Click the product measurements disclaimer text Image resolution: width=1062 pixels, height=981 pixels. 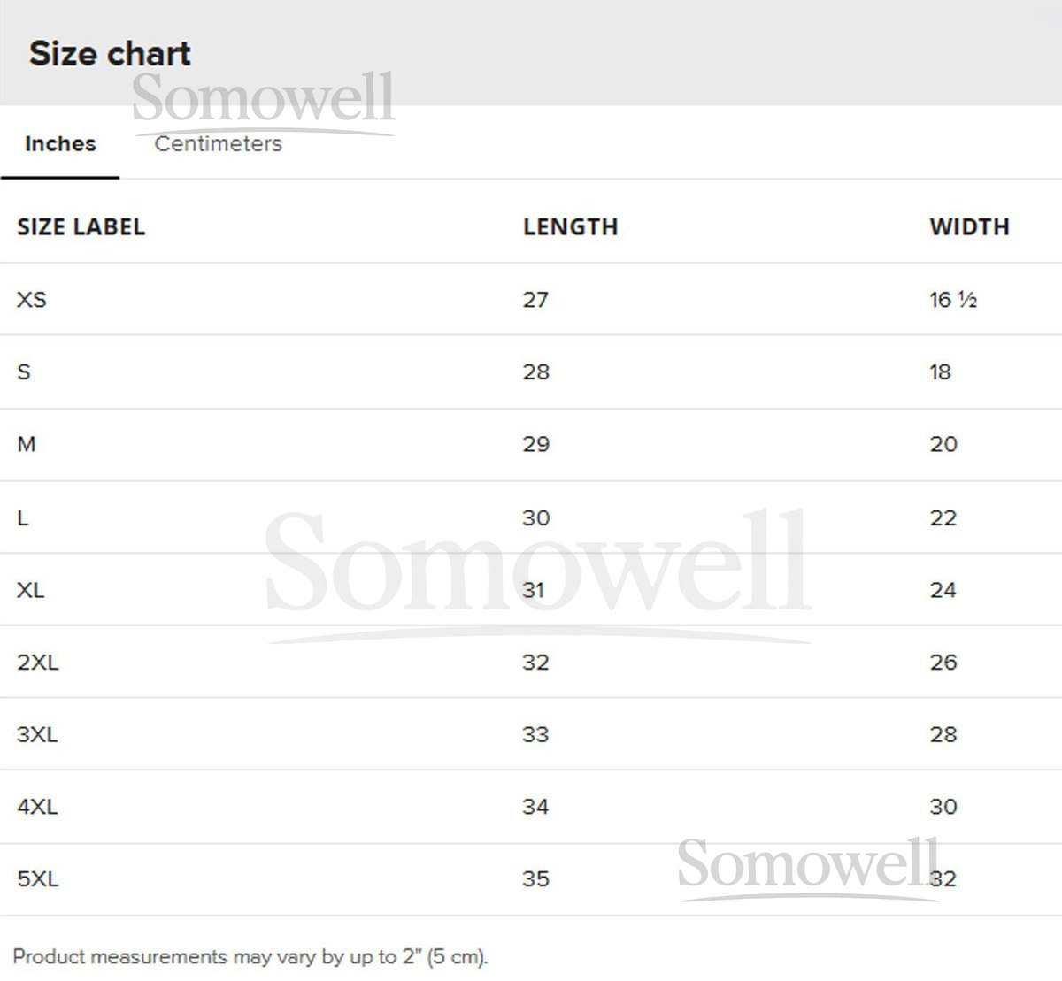coord(250,957)
